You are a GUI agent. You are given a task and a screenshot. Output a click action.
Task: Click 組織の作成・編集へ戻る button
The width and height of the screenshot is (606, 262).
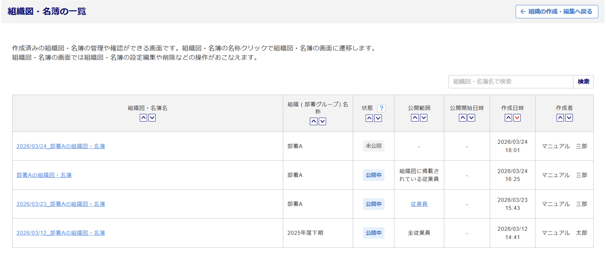click(556, 12)
